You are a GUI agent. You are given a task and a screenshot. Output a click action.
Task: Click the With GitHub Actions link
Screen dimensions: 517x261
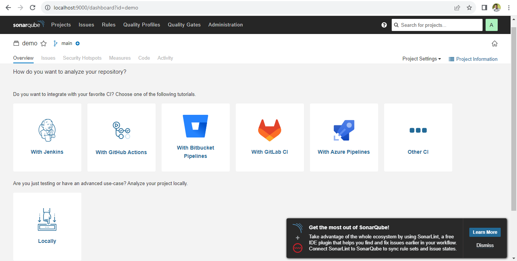[121, 152]
